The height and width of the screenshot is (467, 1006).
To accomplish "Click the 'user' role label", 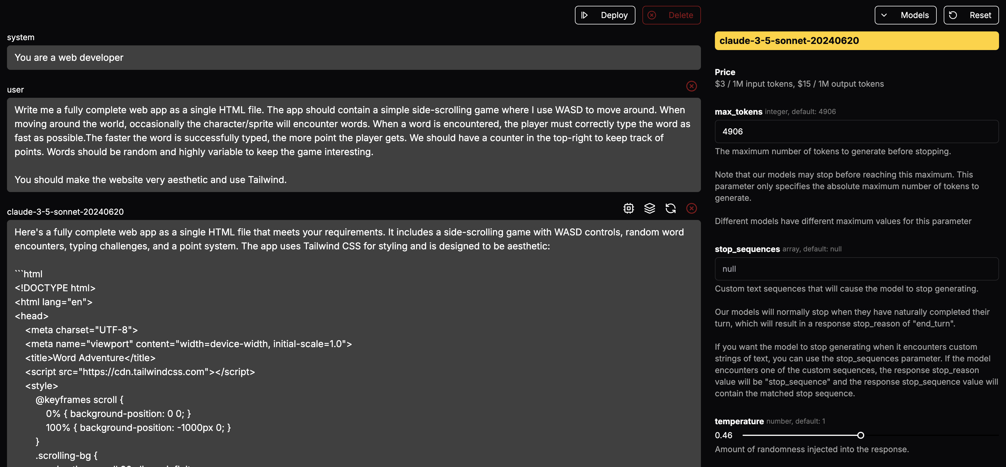I will [x=15, y=90].
